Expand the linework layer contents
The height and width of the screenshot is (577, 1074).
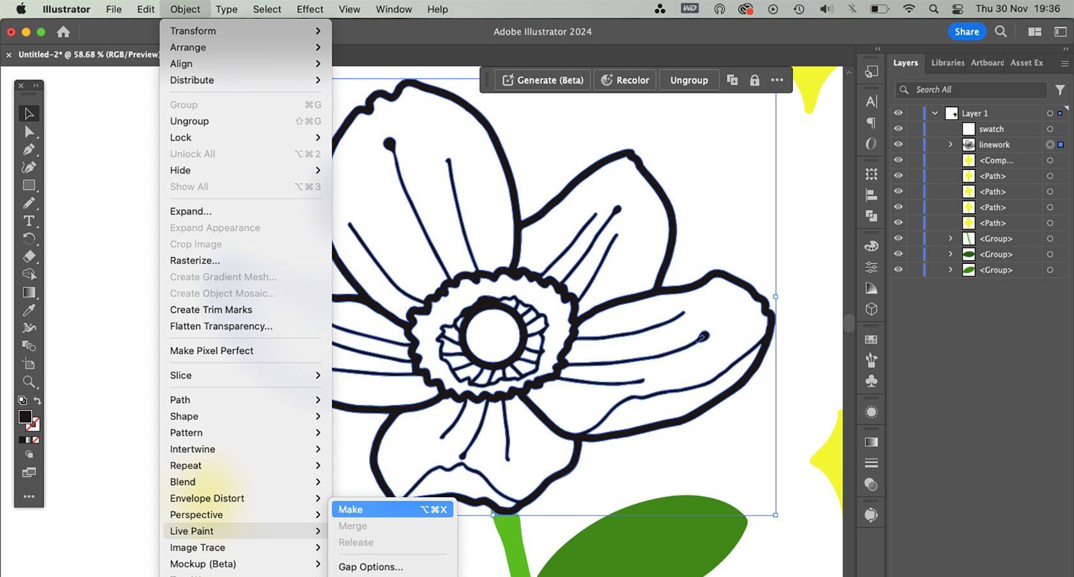coord(950,144)
